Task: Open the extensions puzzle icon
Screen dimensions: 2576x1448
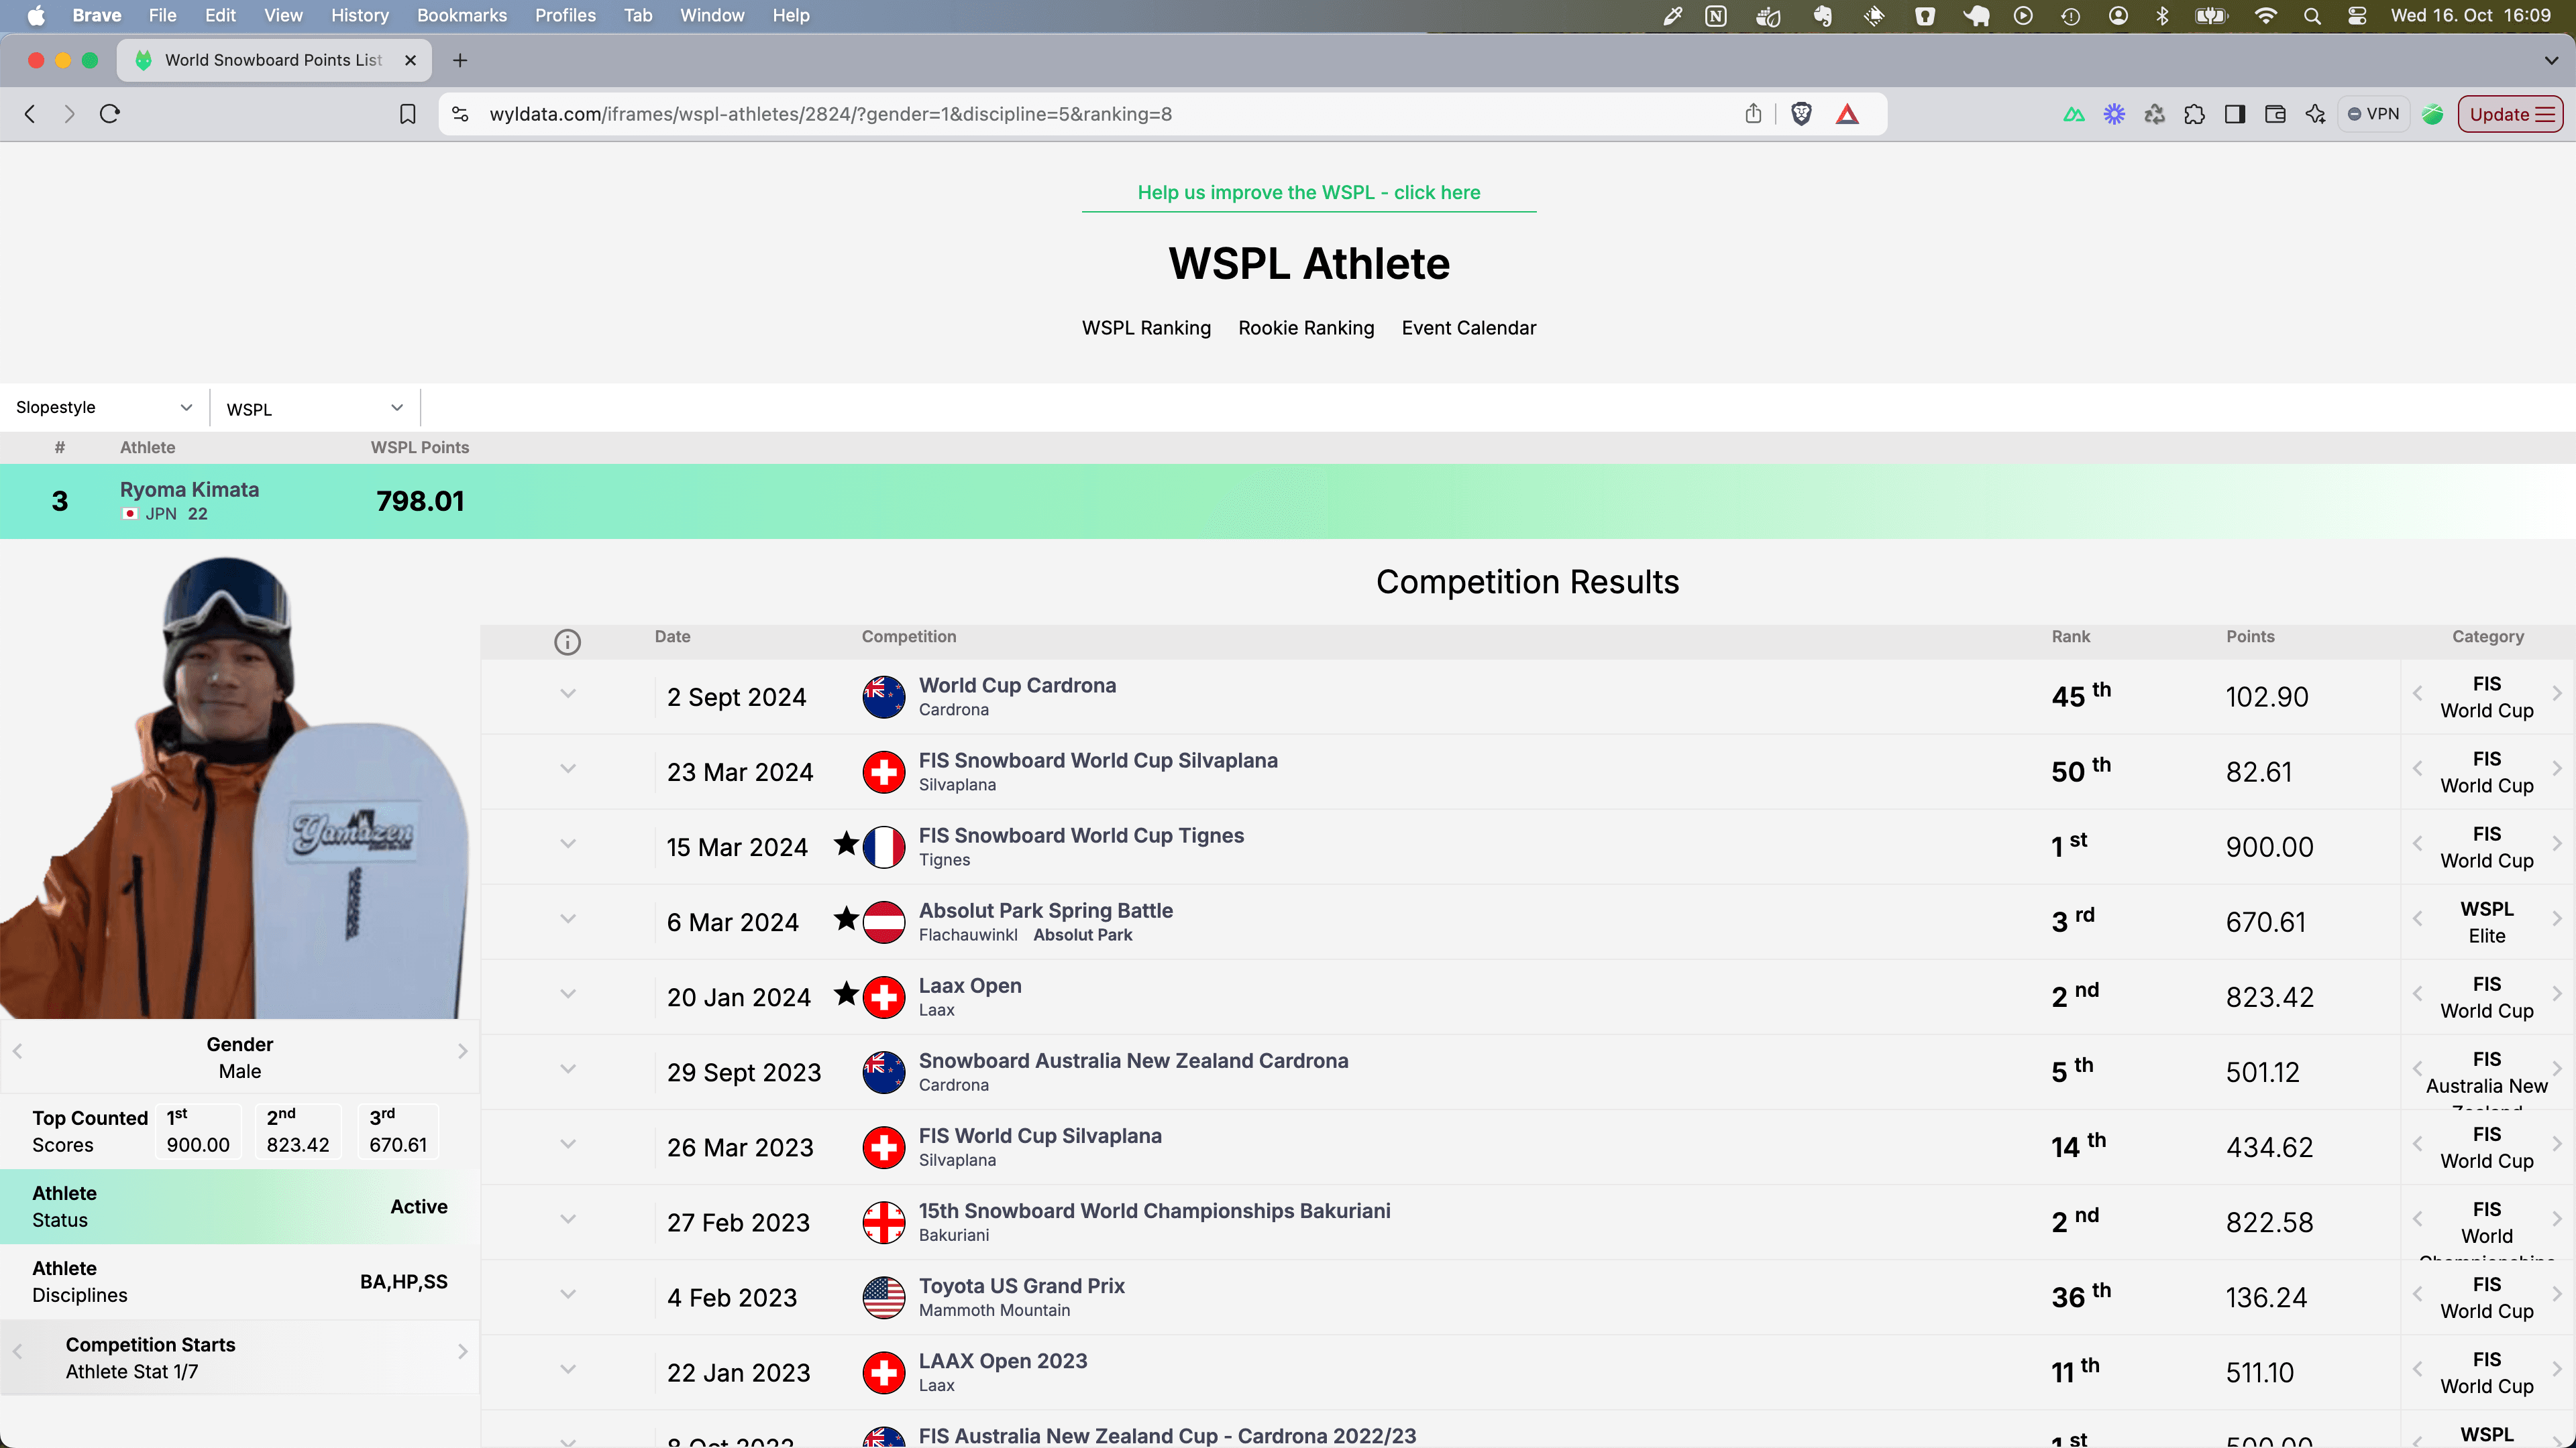Action: (x=2194, y=114)
